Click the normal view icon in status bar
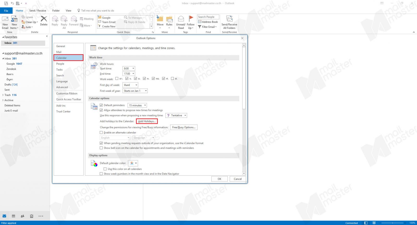The height and width of the screenshot is (225, 417). [366, 223]
